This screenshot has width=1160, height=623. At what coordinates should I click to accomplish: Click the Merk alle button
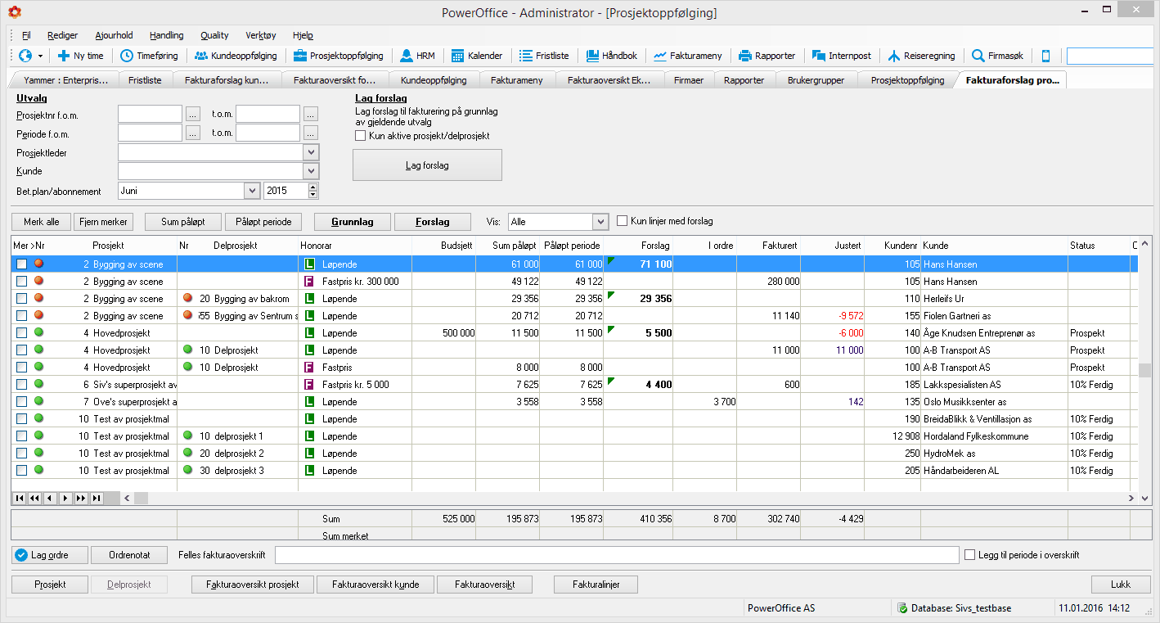pyautogui.click(x=41, y=222)
